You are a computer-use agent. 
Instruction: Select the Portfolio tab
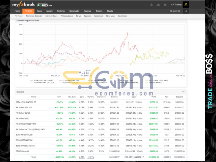click(28, 11)
